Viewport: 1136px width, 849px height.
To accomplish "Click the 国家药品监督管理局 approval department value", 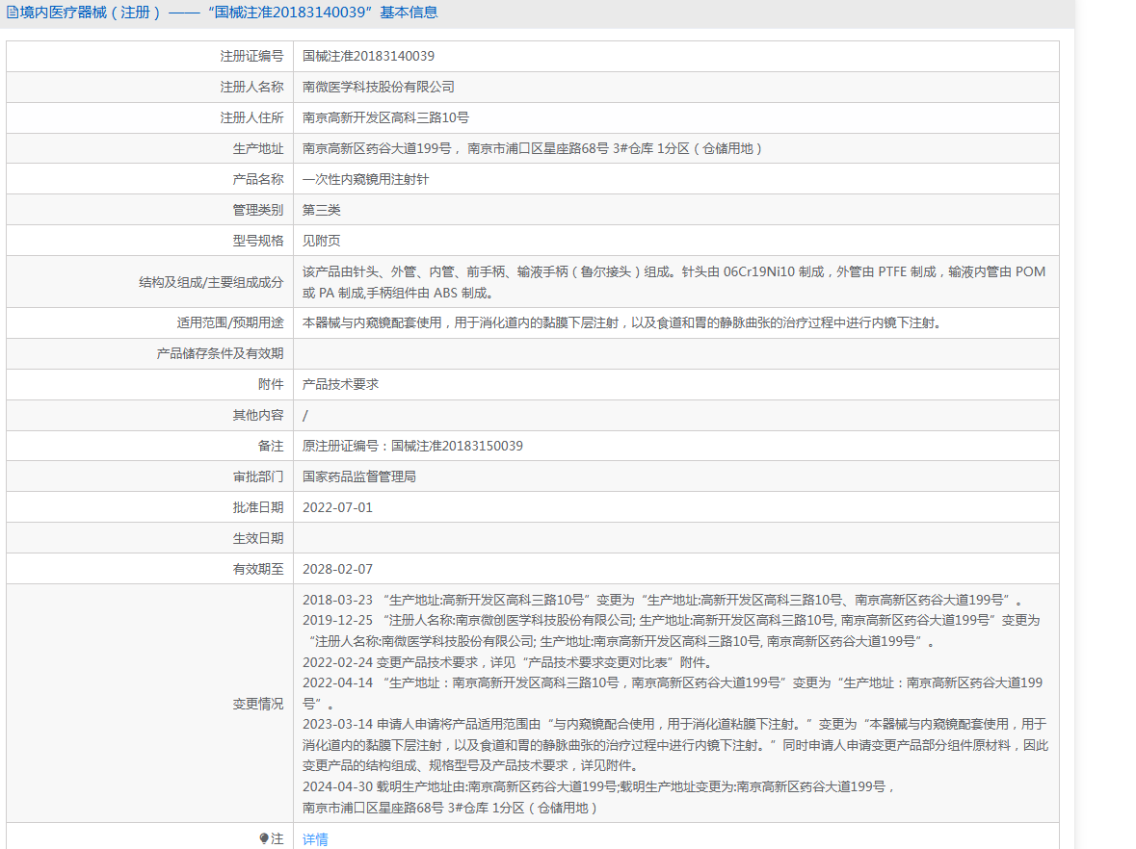I will click(x=358, y=476).
